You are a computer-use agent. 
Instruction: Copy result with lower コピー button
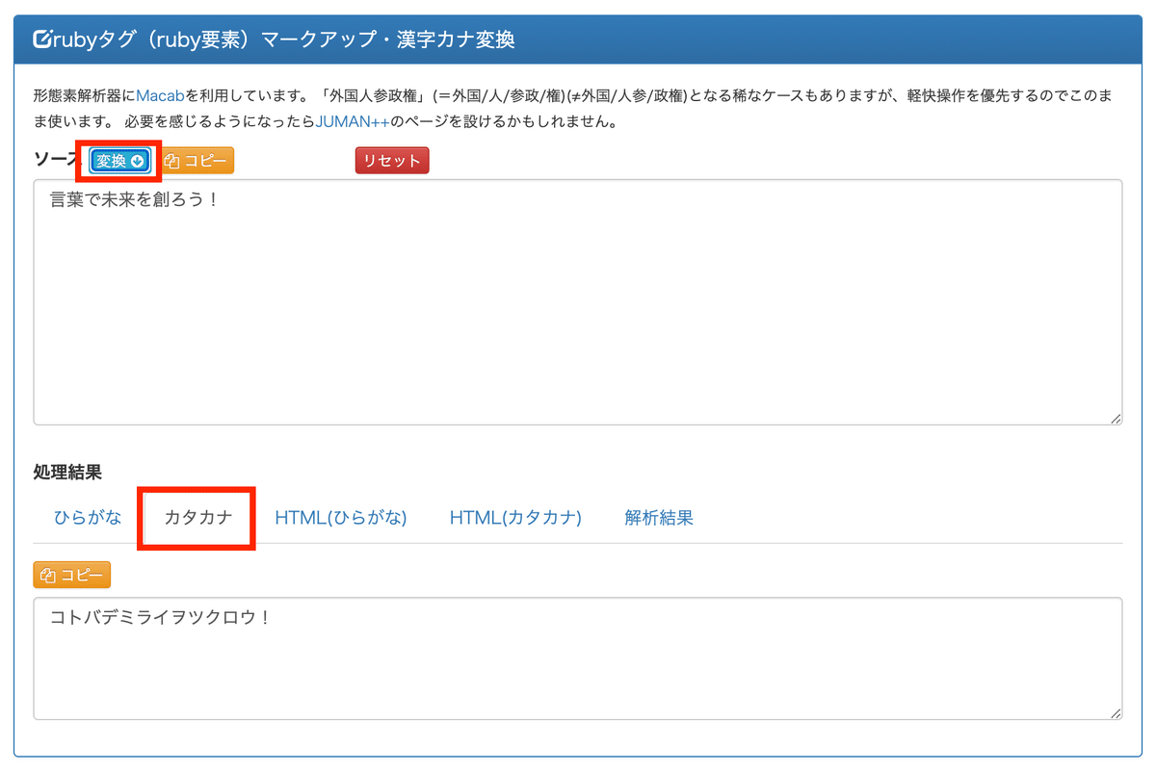pyautogui.click(x=72, y=575)
